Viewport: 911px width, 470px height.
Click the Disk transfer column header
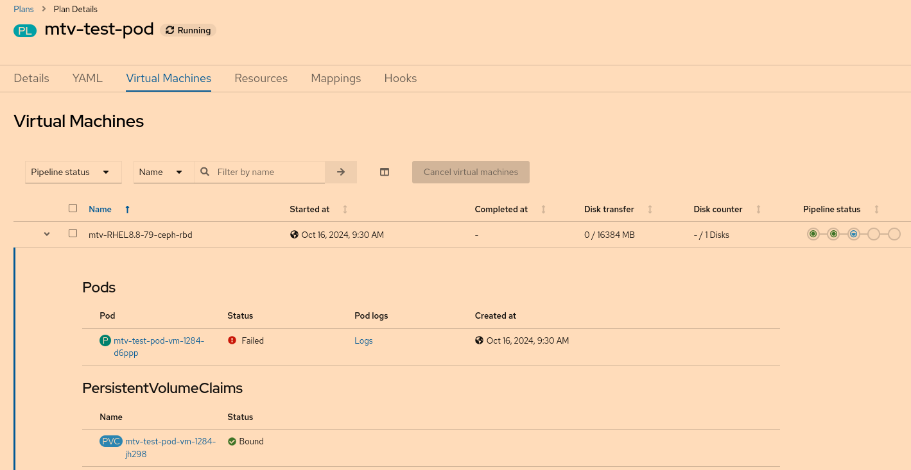click(609, 209)
